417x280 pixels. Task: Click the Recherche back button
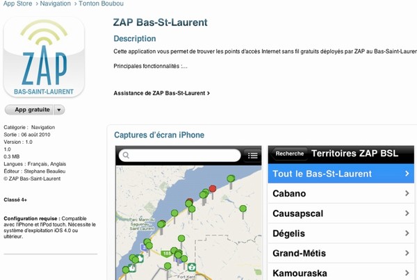[289, 154]
